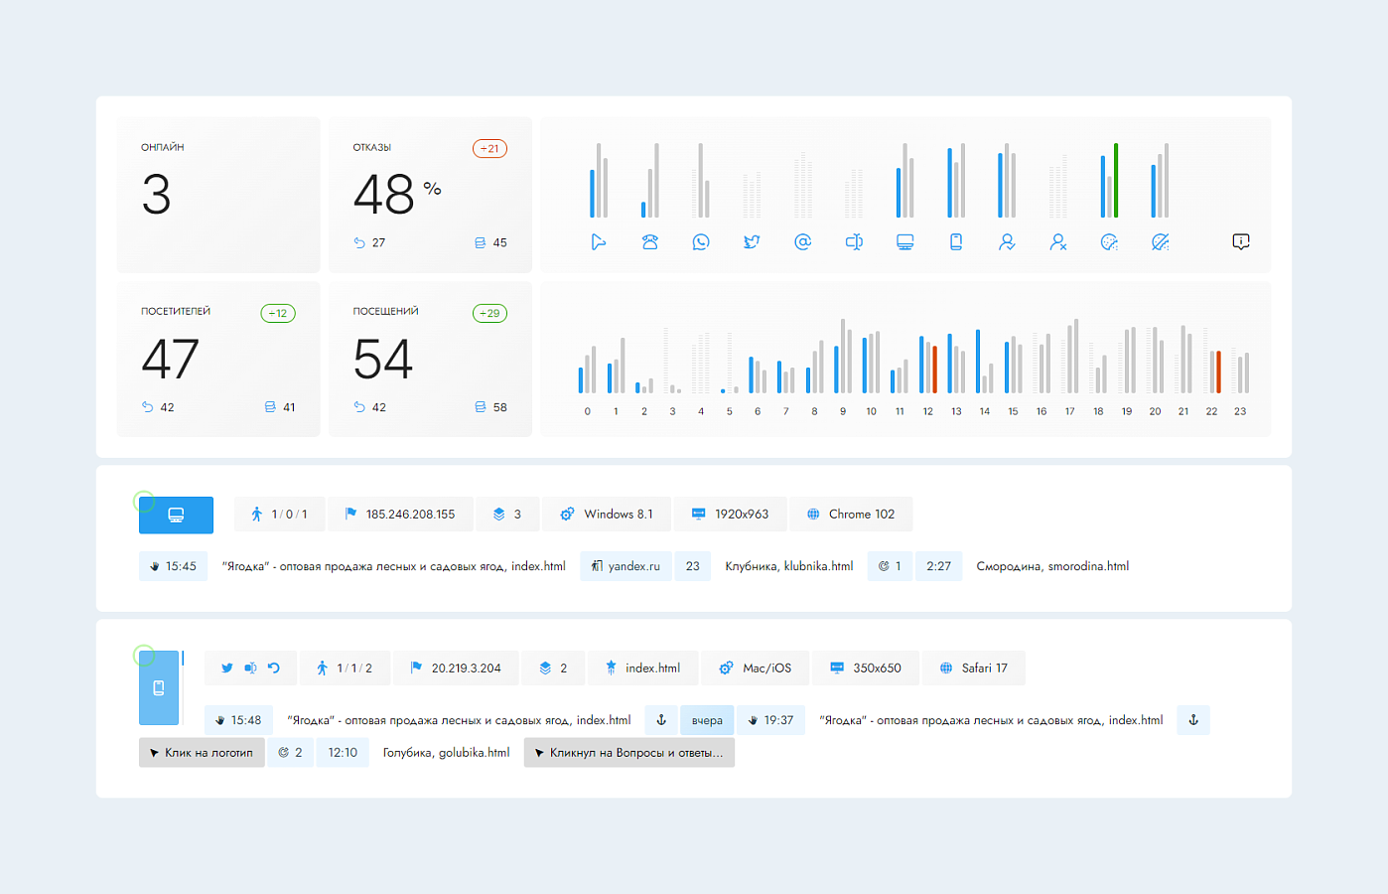The image size is (1388, 894).
Task: Select the cursor arrow channel icon
Action: 598,241
